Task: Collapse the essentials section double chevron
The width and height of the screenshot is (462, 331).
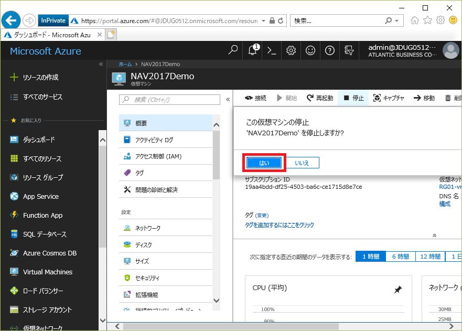Action: 434,235
